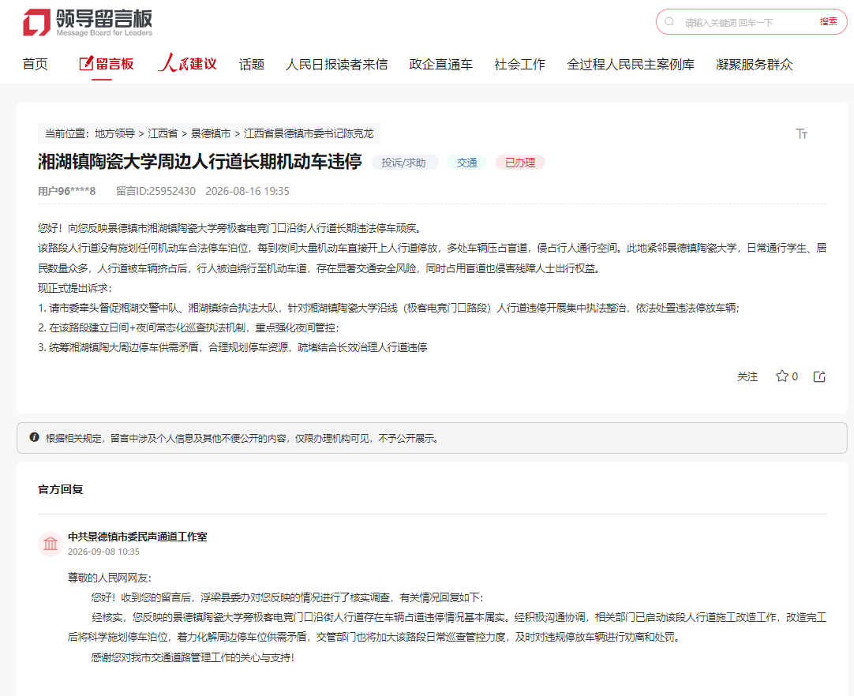Click the post timestamp 2026-08-16 19:35
This screenshot has width=854, height=696.
(247, 191)
